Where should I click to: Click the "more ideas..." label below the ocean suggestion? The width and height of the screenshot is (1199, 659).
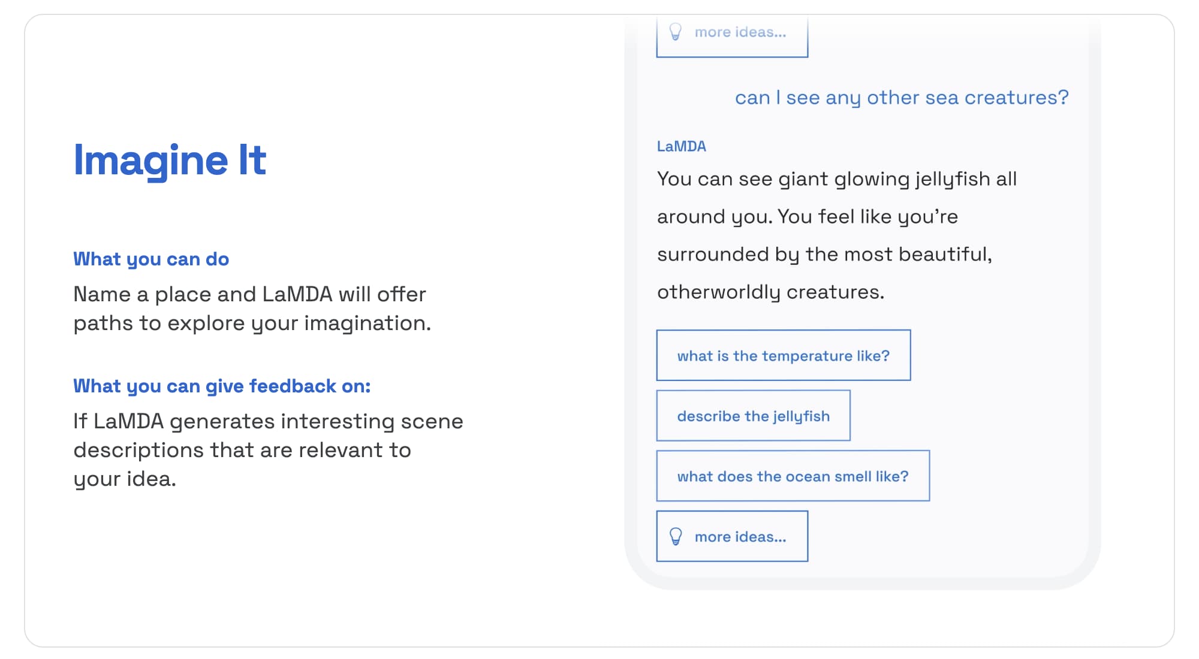pyautogui.click(x=740, y=537)
